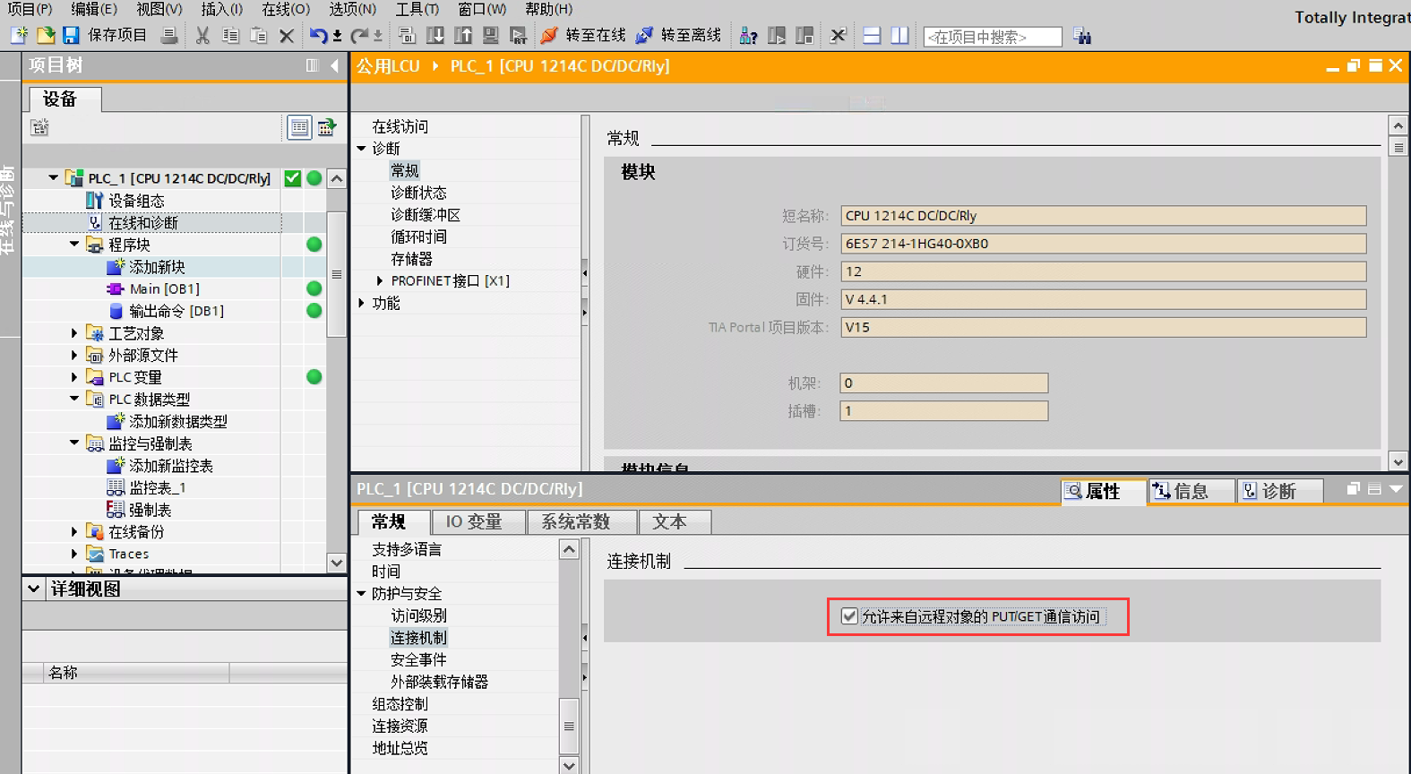This screenshot has width=1411, height=774.
Task: Click the Open project folder icon
Action: pos(46,36)
